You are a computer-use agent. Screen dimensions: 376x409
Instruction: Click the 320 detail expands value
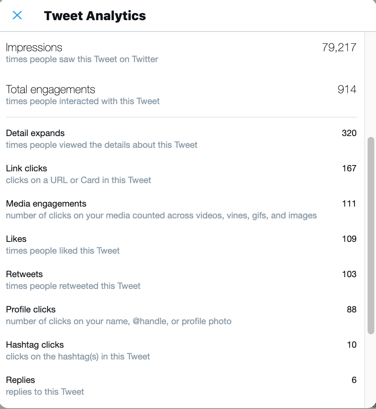tap(349, 133)
